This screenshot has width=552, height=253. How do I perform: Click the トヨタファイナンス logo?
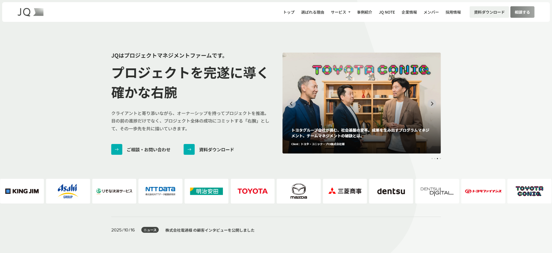483,191
